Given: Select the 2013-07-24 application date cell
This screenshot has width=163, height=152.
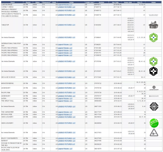Looking at the screenshot, I should pos(115,149).
